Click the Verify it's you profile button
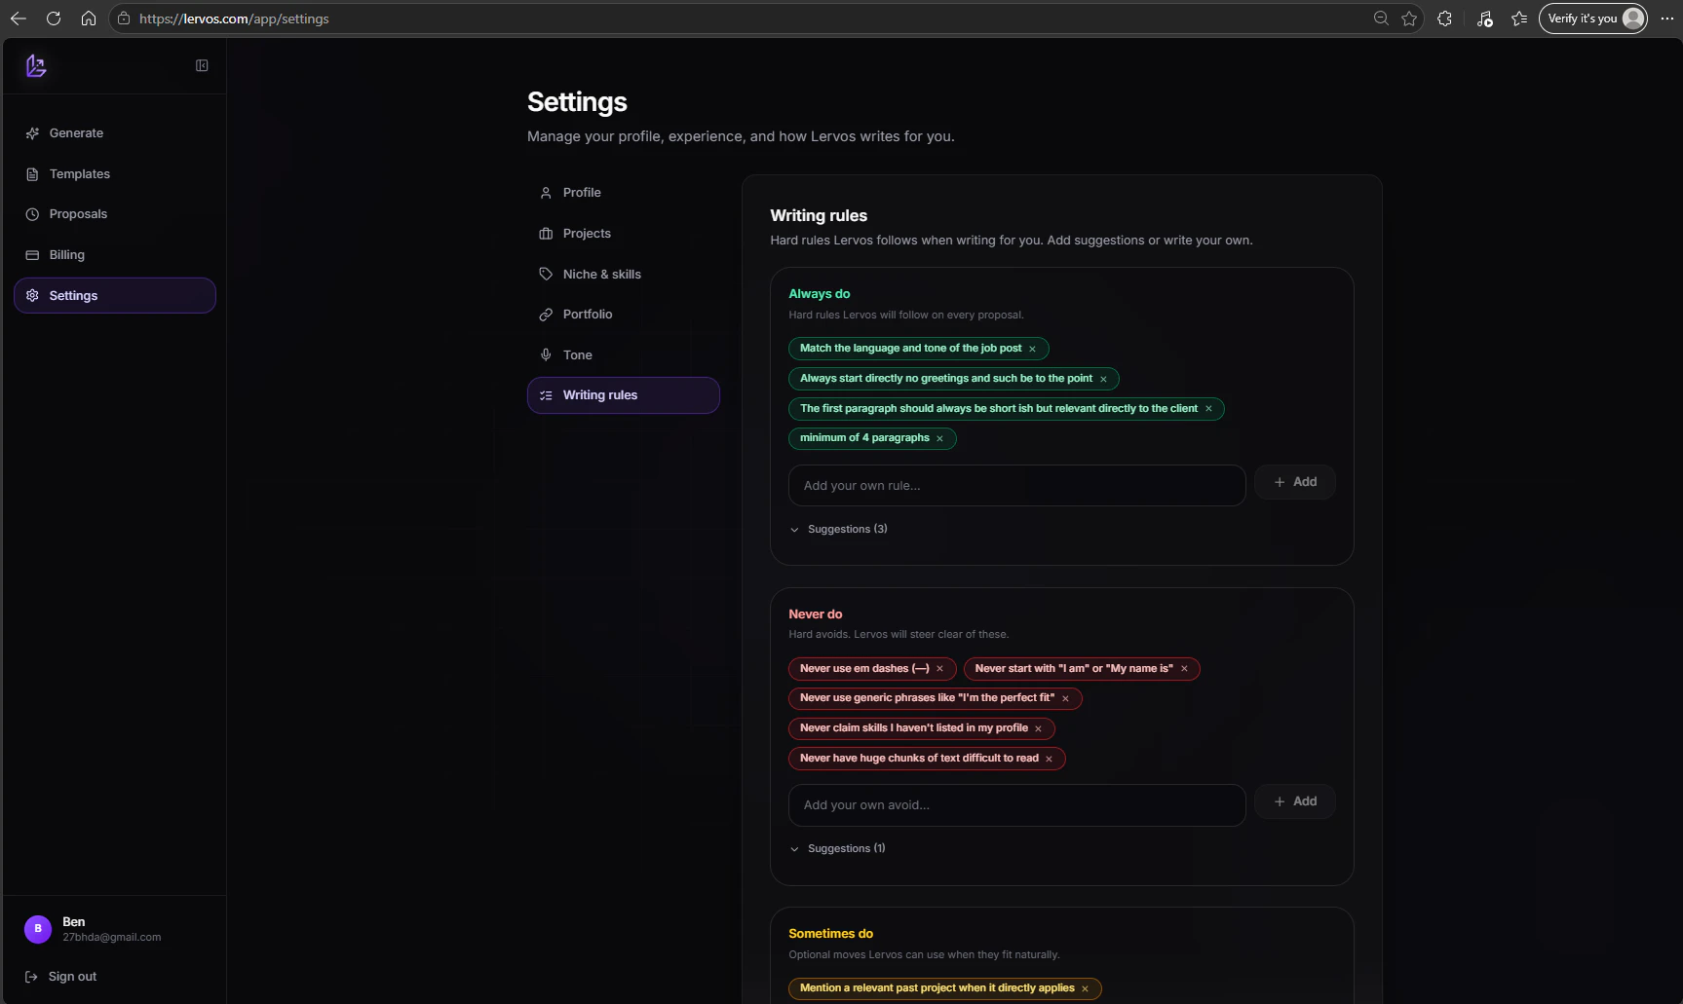The height and width of the screenshot is (1004, 1683). pos(1592,19)
